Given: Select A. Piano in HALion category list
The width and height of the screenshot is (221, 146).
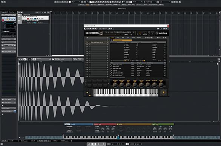Looking at the screenshot, I should pyautogui.click(x=126, y=44).
